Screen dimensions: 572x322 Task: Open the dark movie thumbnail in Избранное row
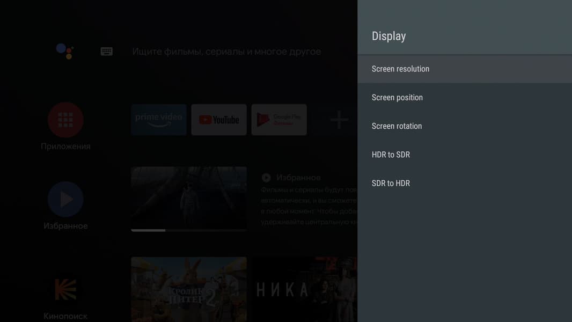pyautogui.click(x=189, y=198)
